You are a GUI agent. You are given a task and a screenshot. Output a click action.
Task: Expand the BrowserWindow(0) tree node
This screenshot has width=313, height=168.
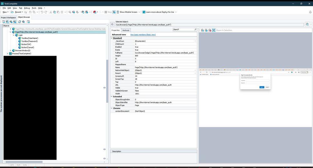click(x=10, y=50)
